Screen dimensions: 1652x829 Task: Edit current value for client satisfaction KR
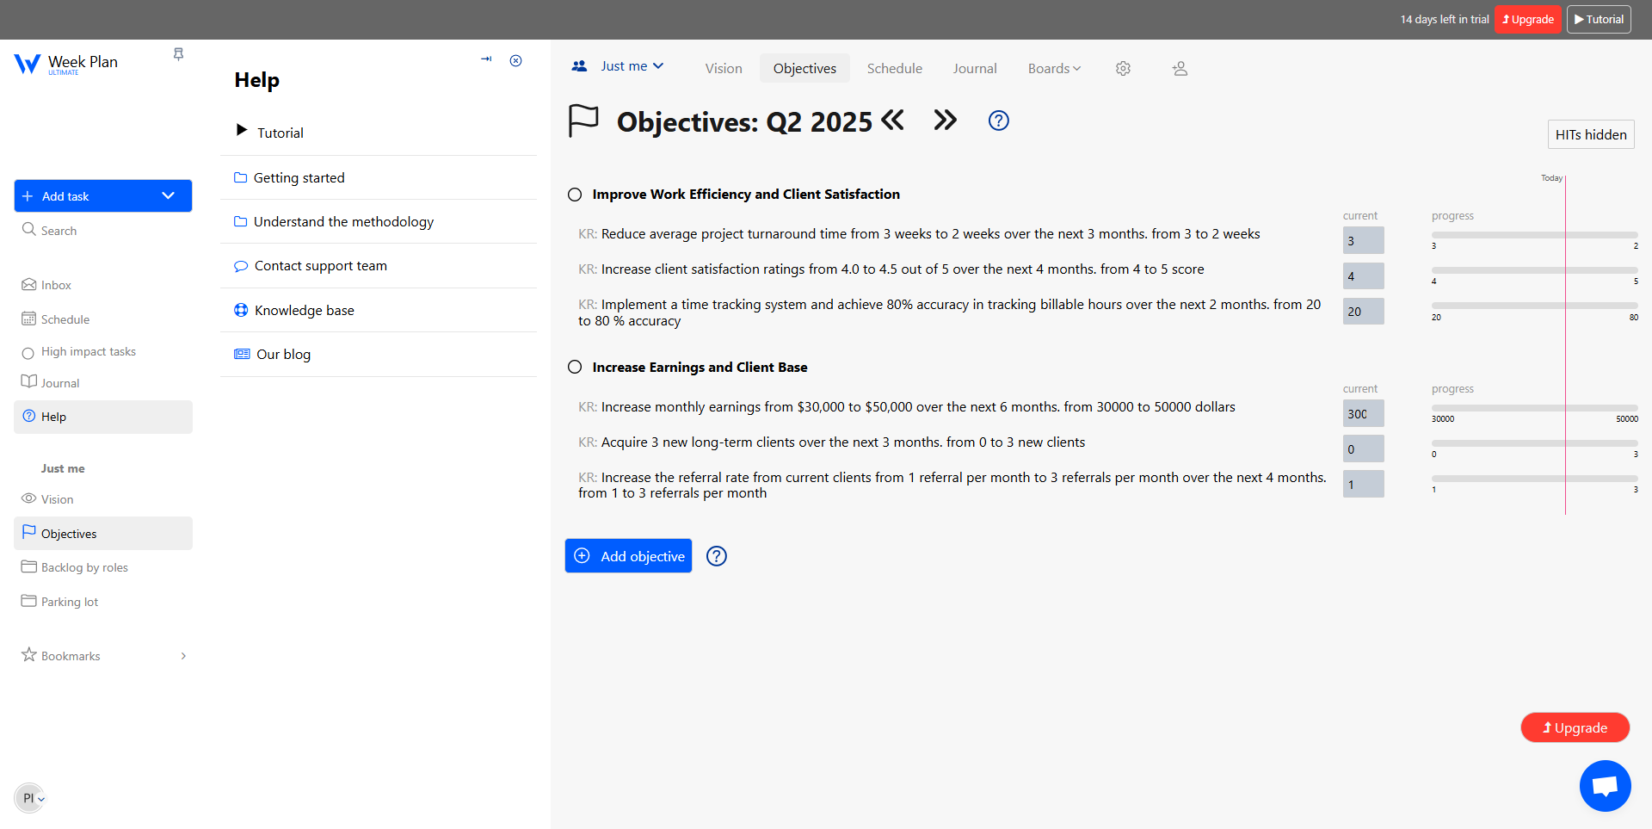pyautogui.click(x=1363, y=275)
